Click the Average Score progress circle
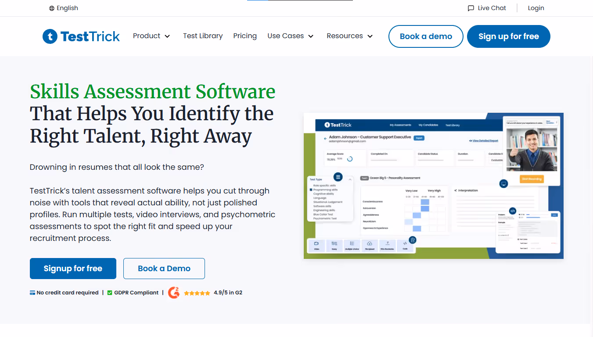This screenshot has height=337, width=593. pos(350,159)
